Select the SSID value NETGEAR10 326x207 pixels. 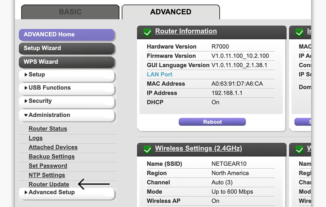[229, 164]
